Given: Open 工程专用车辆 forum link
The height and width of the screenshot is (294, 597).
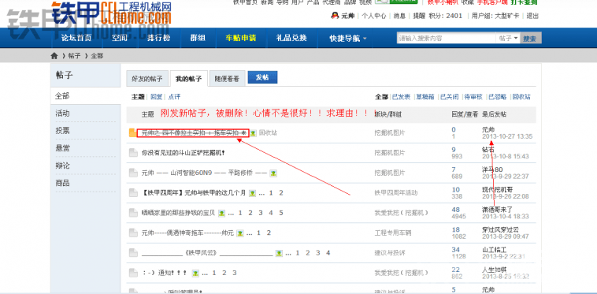Looking at the screenshot, I should point(393,233).
